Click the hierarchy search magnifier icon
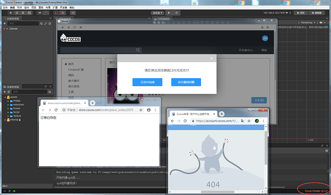Viewport: 331px width, 195px height. tap(41, 23)
